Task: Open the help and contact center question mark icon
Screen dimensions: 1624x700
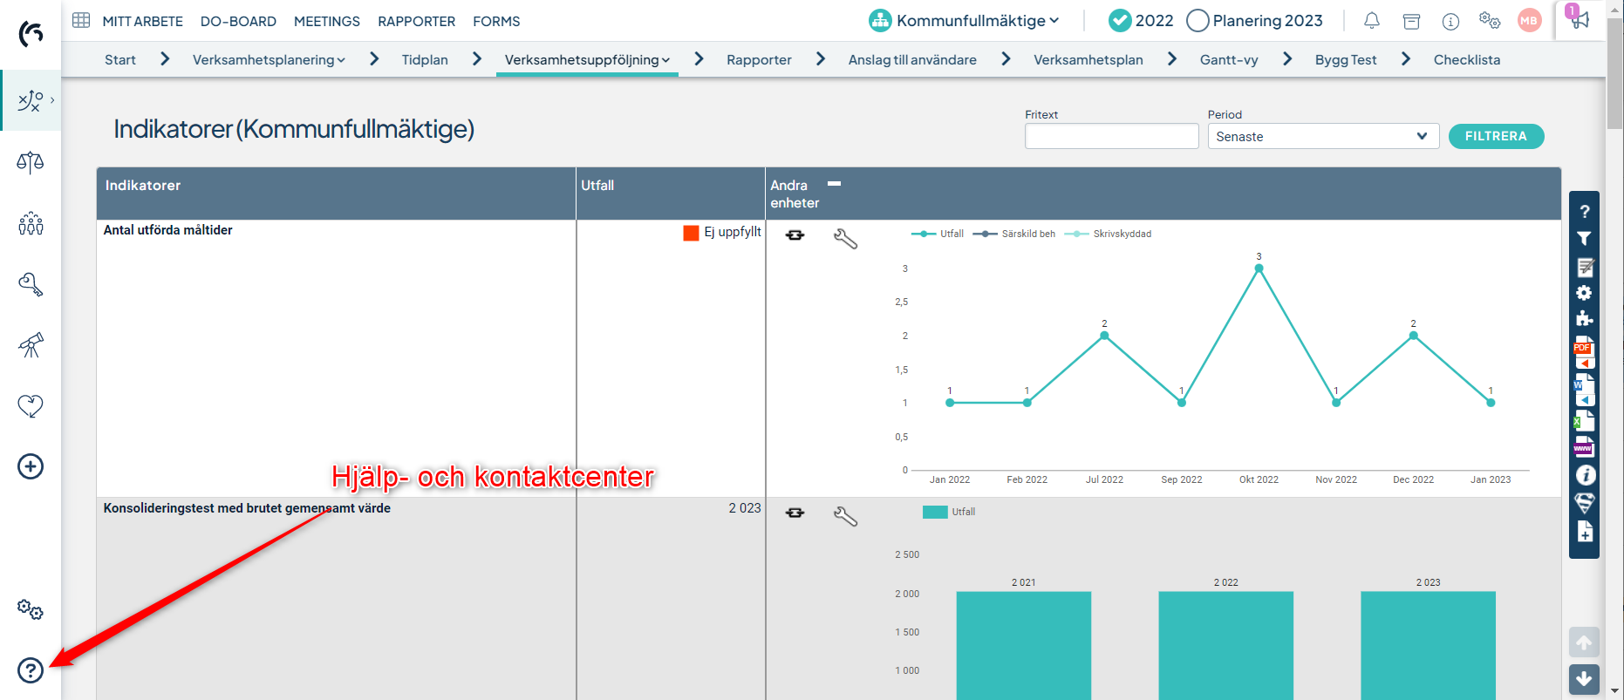Action: click(x=31, y=670)
